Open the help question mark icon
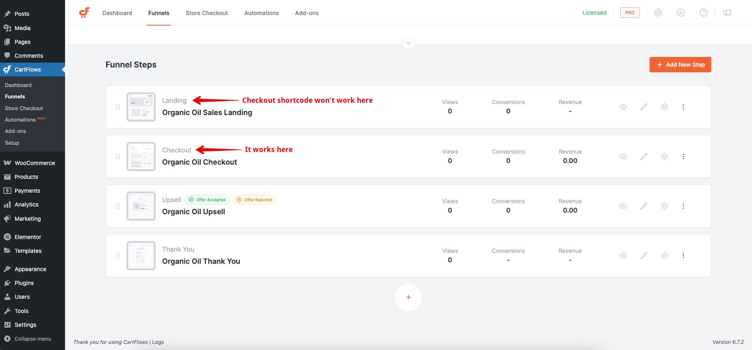Screen dimensions: 752x350 (704, 13)
